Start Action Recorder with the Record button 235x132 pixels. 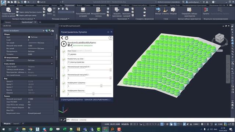(x=50, y=11)
